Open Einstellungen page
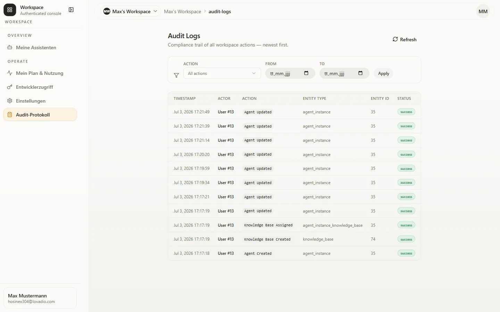Screen dimensions: 500x312 point(40,101)
